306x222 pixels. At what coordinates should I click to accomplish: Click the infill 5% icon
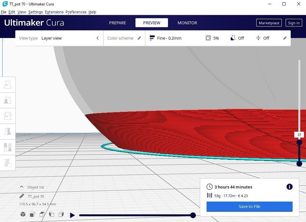[208, 38]
